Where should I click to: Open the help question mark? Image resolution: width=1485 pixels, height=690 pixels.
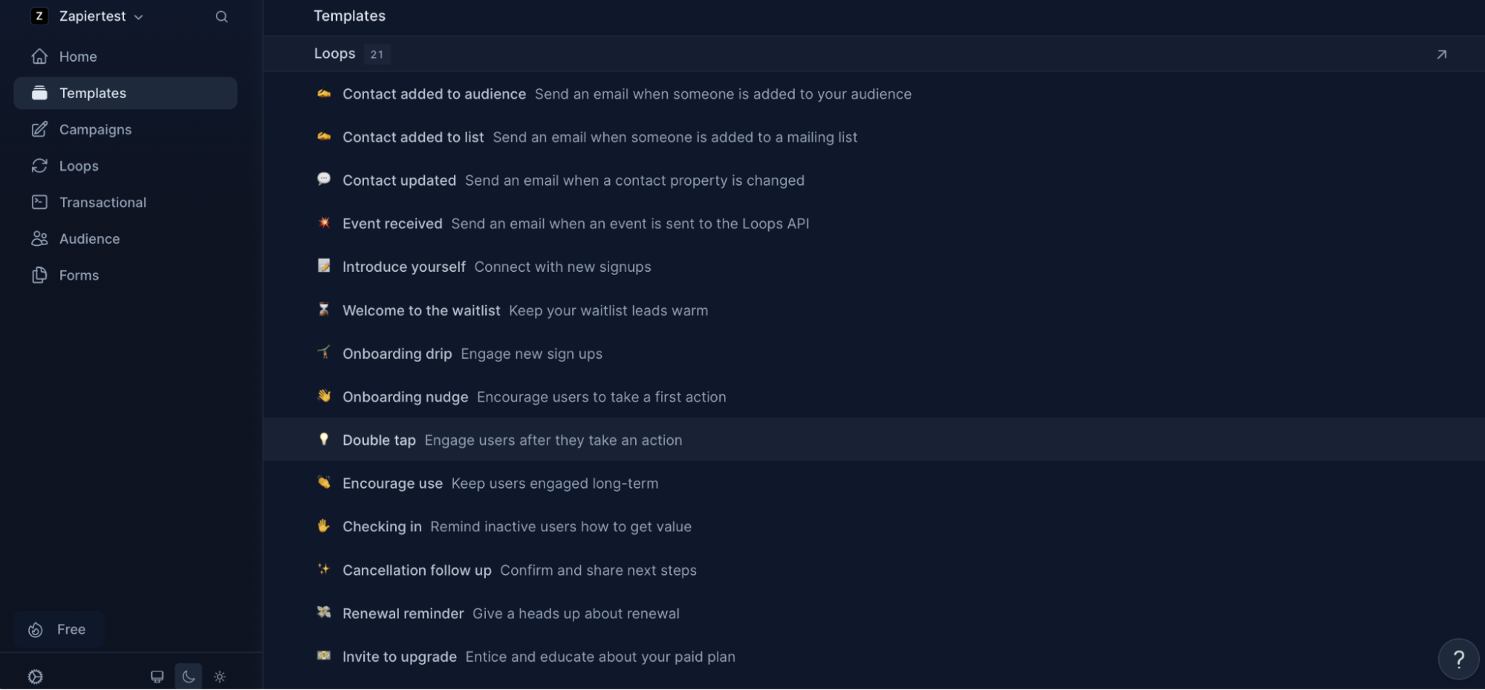coord(1458,658)
